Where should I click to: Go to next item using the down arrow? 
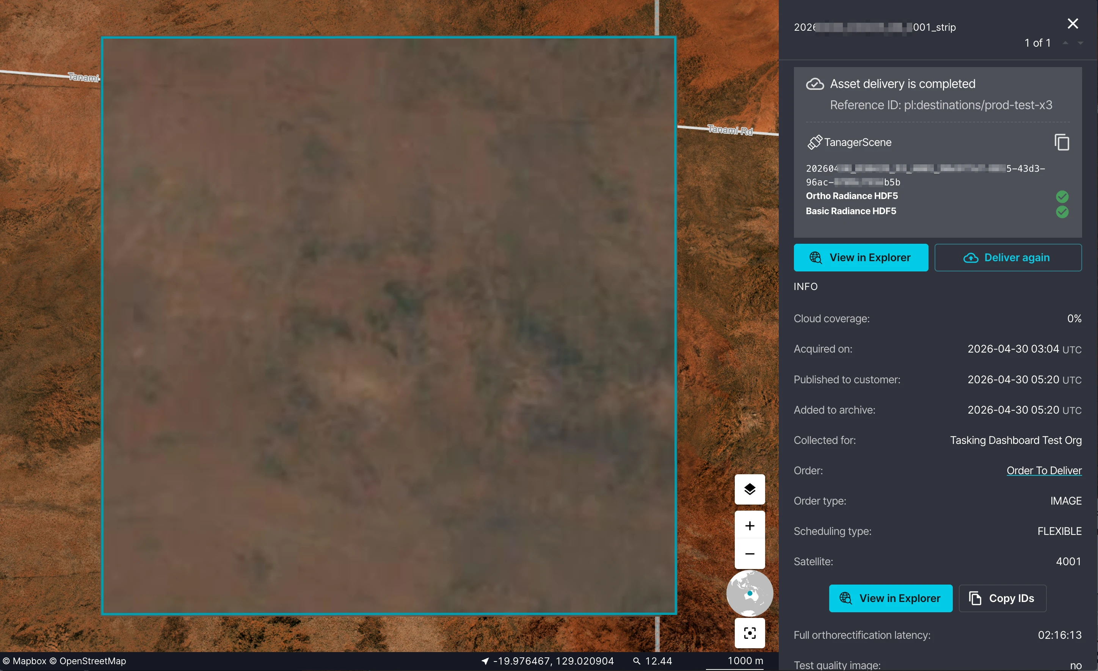(1081, 43)
